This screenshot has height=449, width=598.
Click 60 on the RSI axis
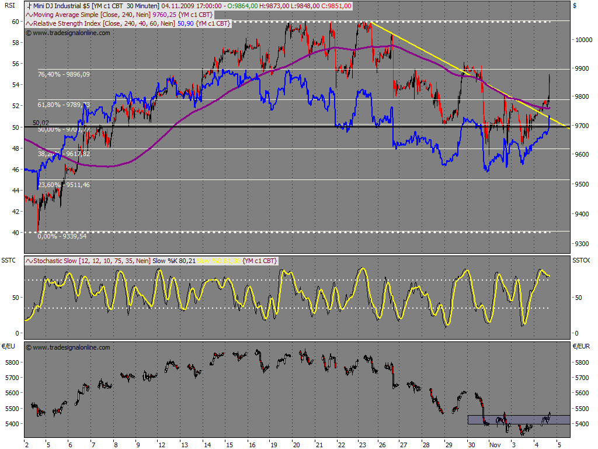[15, 22]
